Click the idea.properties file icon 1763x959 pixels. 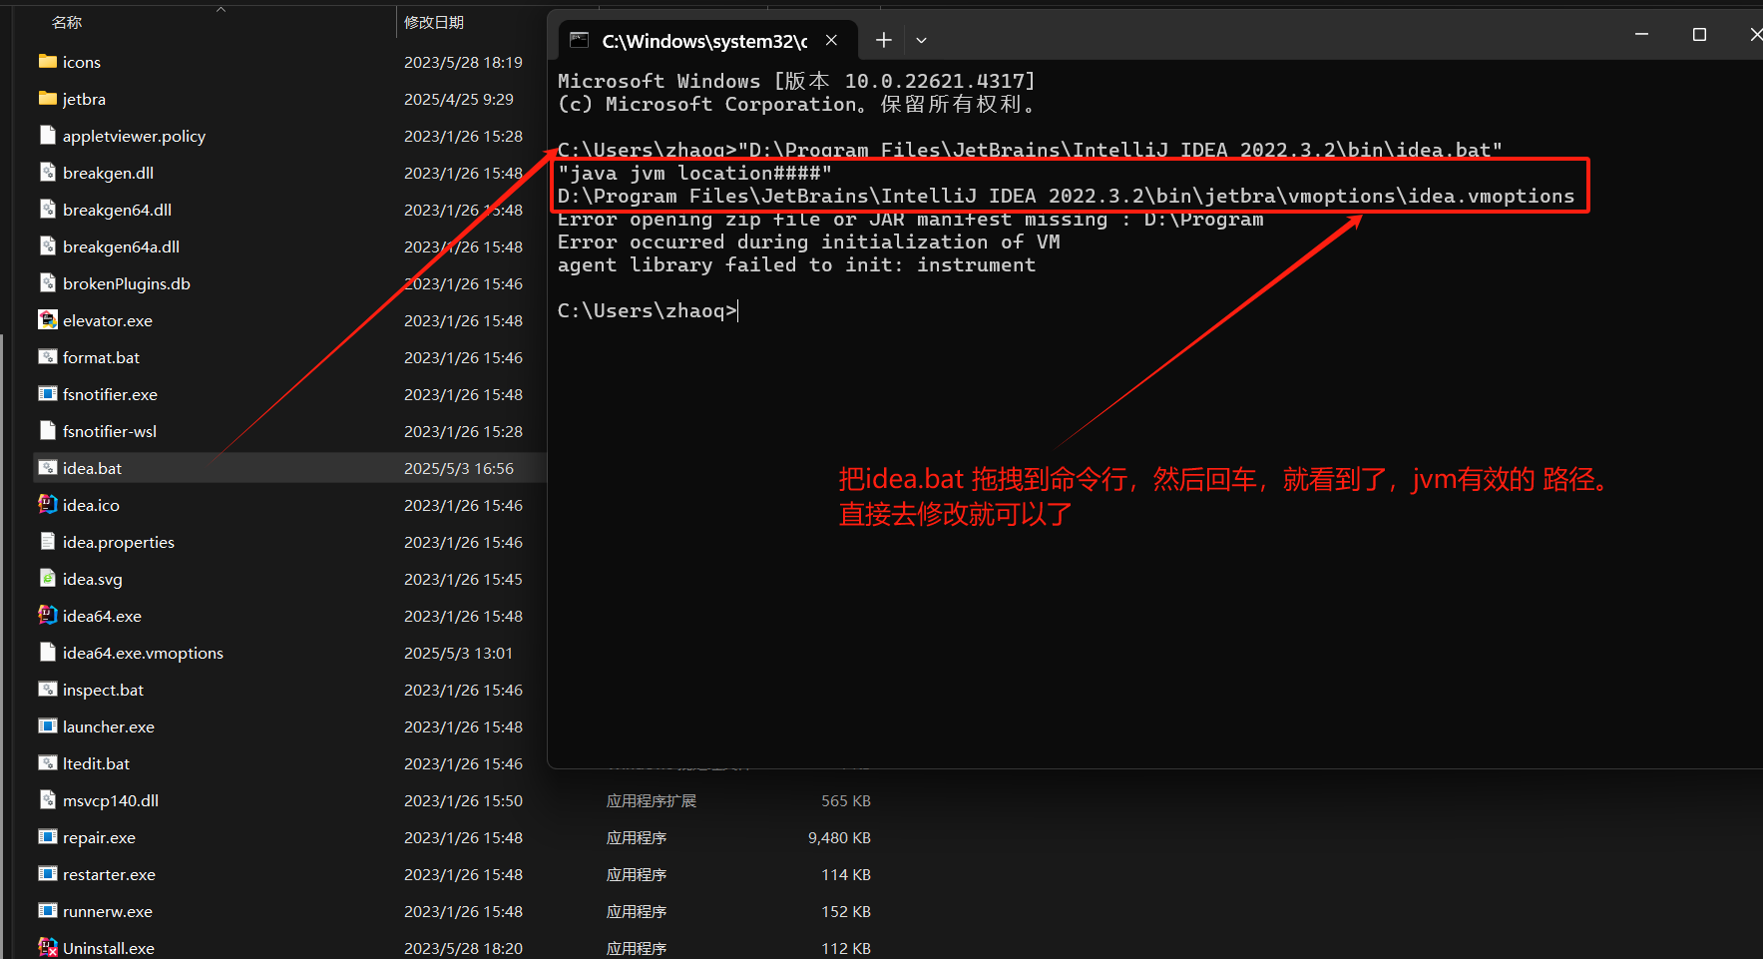pyautogui.click(x=47, y=542)
